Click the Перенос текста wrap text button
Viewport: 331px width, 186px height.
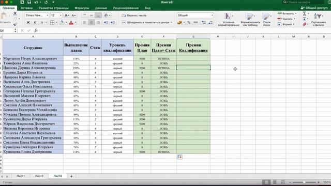coord(134,16)
